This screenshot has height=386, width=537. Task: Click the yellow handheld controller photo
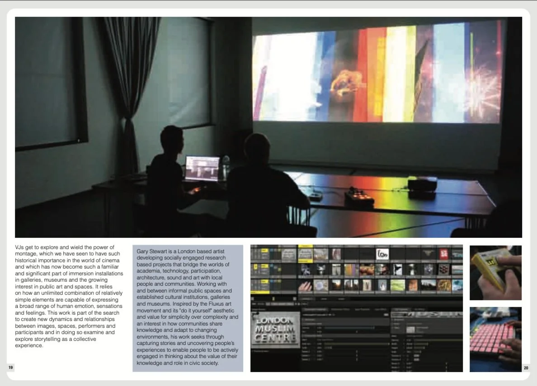[x=495, y=273]
